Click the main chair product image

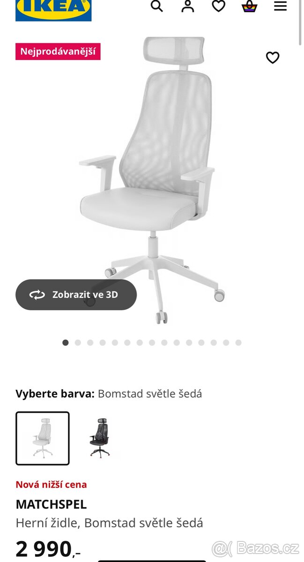pyautogui.click(x=152, y=180)
